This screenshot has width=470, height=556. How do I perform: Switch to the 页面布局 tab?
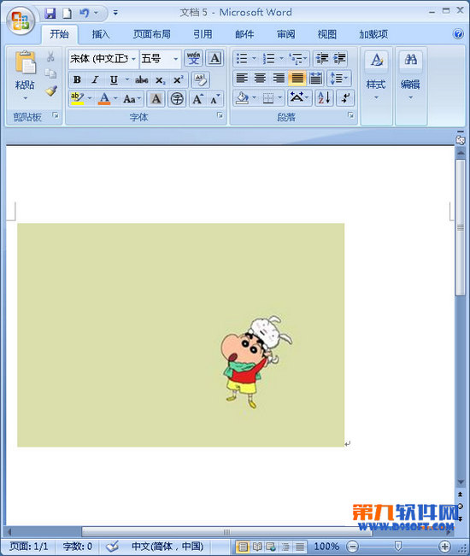152,34
